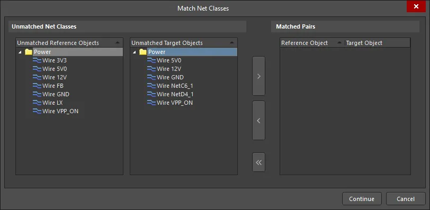
Task: Click the net icon beside Wire LX
Action: 37,103
